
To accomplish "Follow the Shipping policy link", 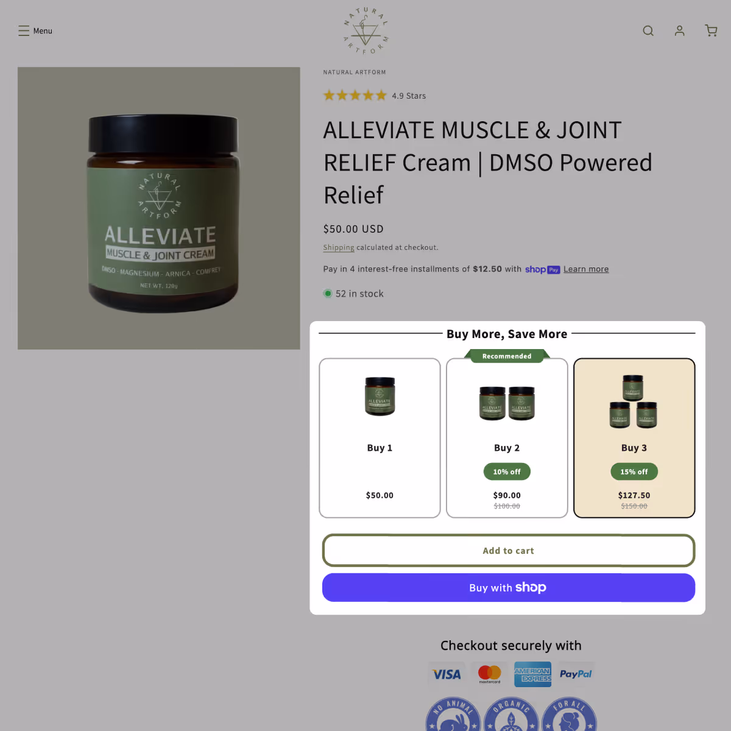I will (x=339, y=247).
